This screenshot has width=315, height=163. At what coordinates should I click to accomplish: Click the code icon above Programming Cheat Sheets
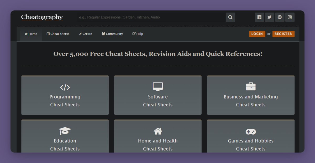(x=65, y=87)
